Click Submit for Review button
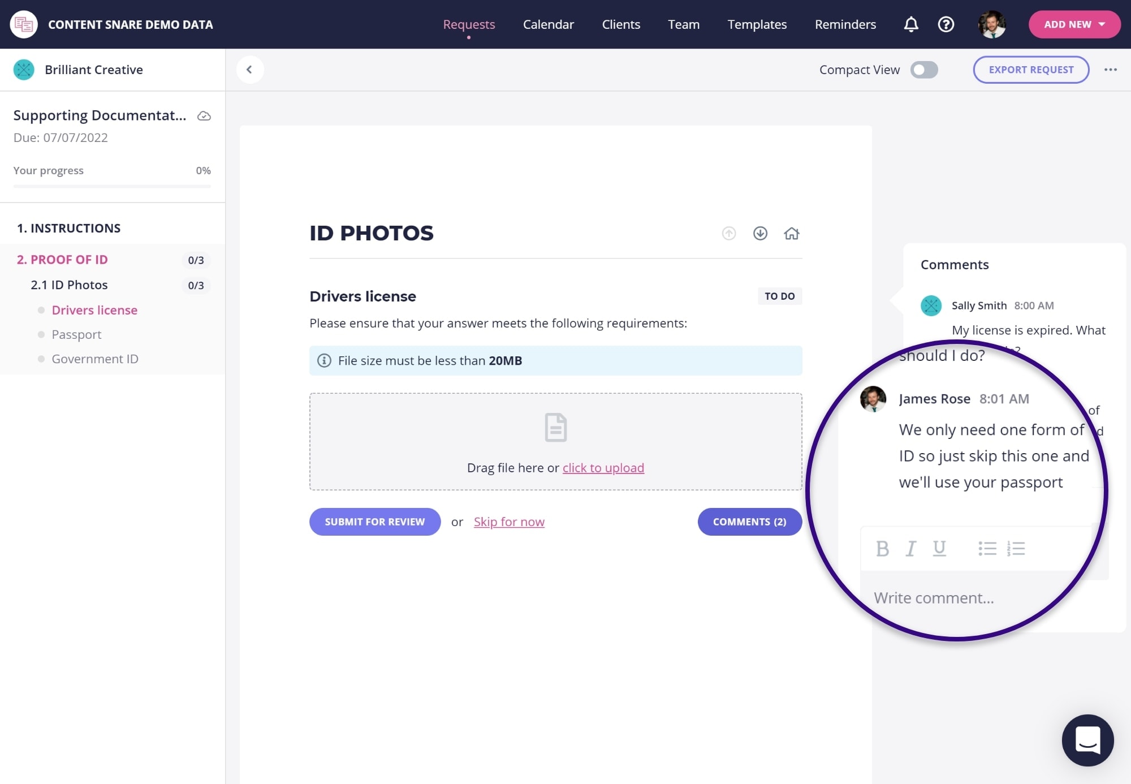 (x=375, y=522)
